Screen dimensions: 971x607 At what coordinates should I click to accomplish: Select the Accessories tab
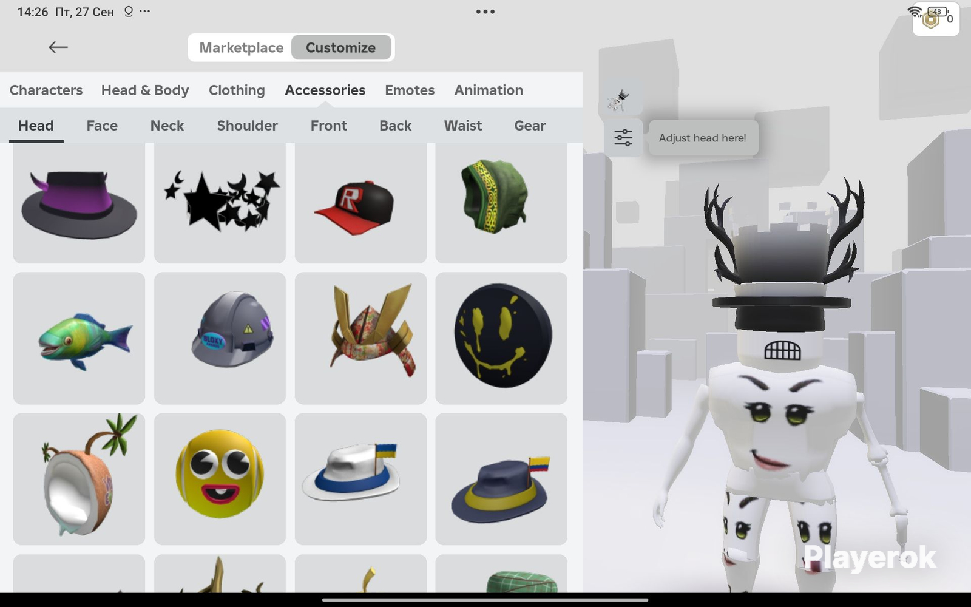[325, 90]
